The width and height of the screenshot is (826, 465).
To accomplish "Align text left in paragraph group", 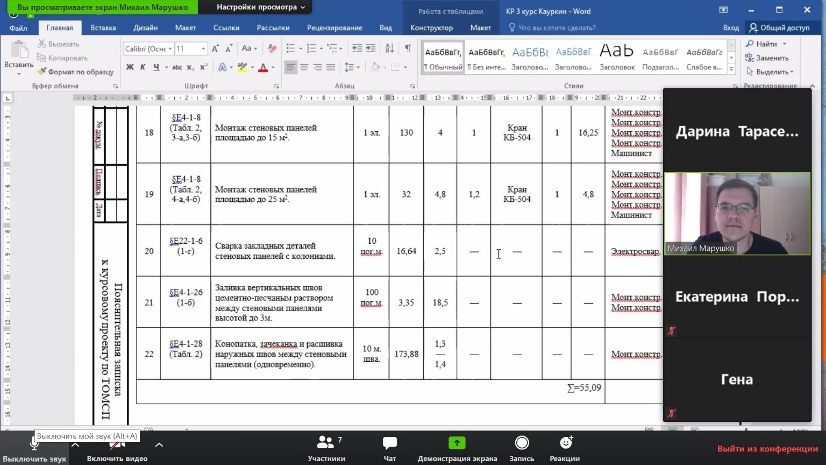I will 291,67.
